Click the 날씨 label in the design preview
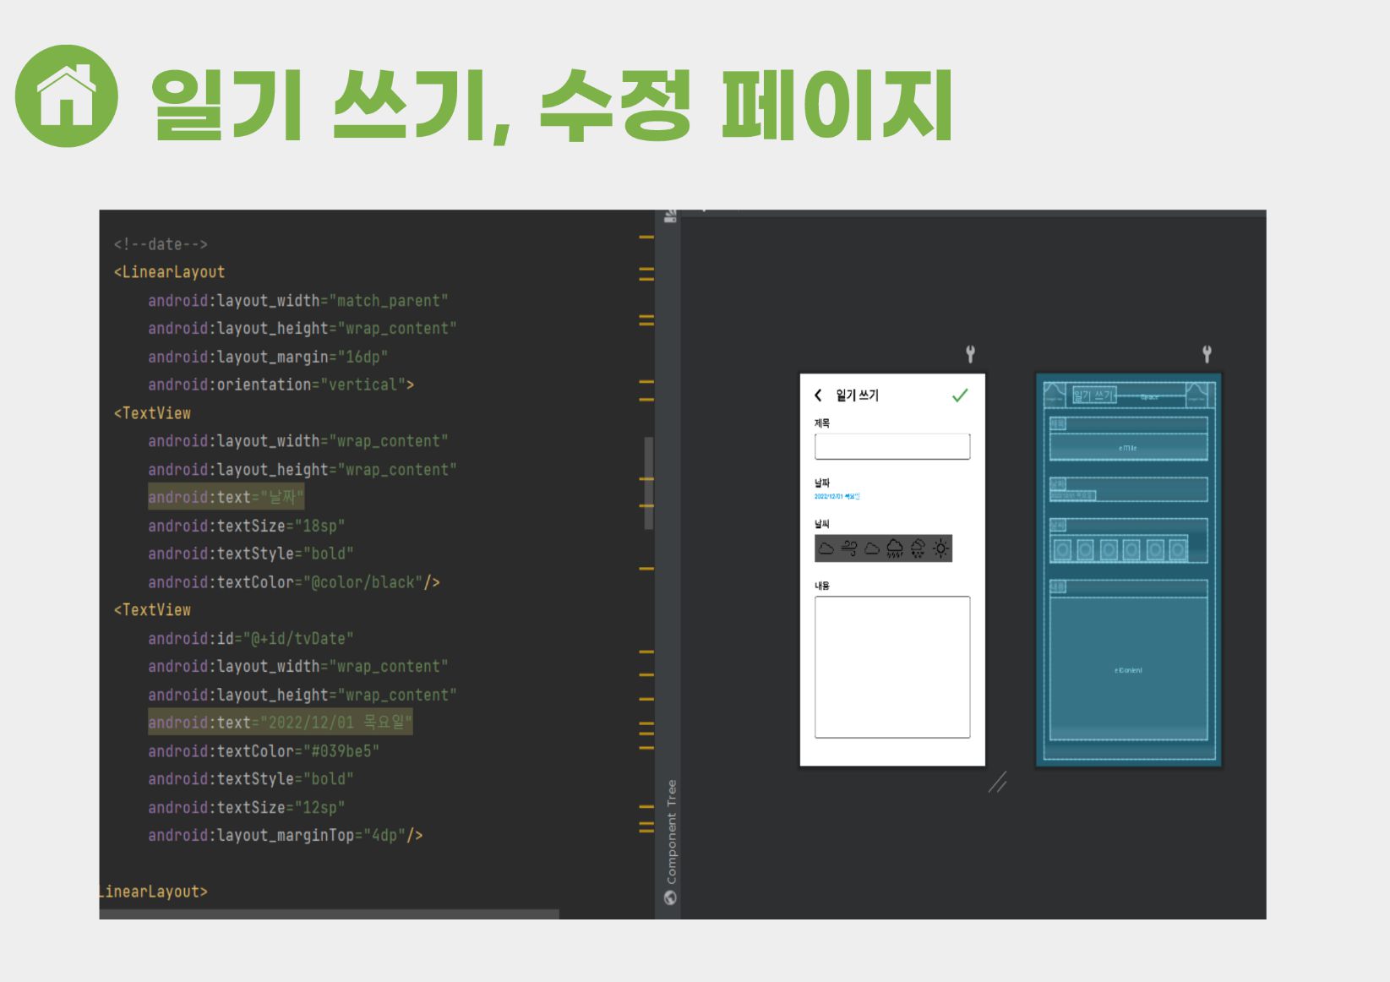This screenshot has height=982, width=1390. pos(822,524)
